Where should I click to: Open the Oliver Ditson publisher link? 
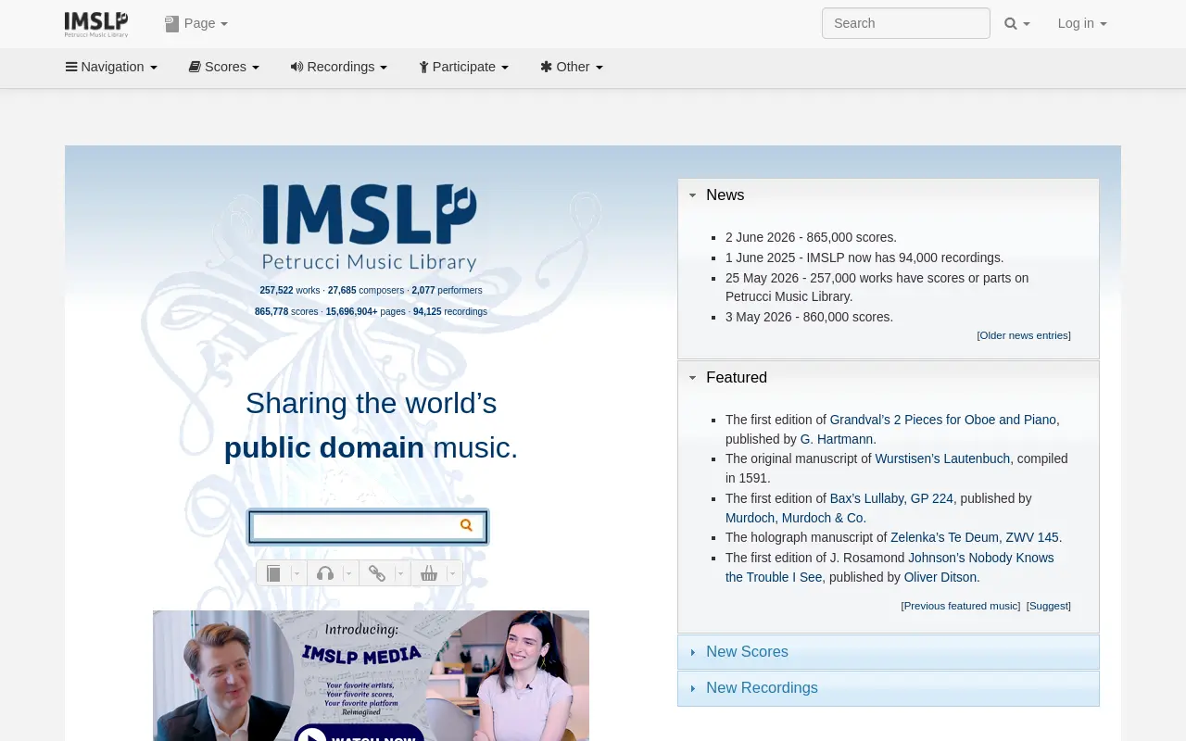coord(940,577)
